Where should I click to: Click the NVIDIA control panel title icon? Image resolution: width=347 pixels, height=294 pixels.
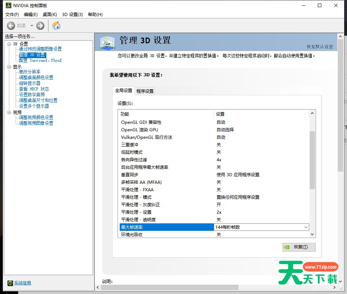click(x=8, y=5)
